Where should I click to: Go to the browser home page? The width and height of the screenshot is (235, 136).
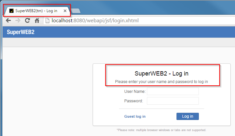click(37, 21)
